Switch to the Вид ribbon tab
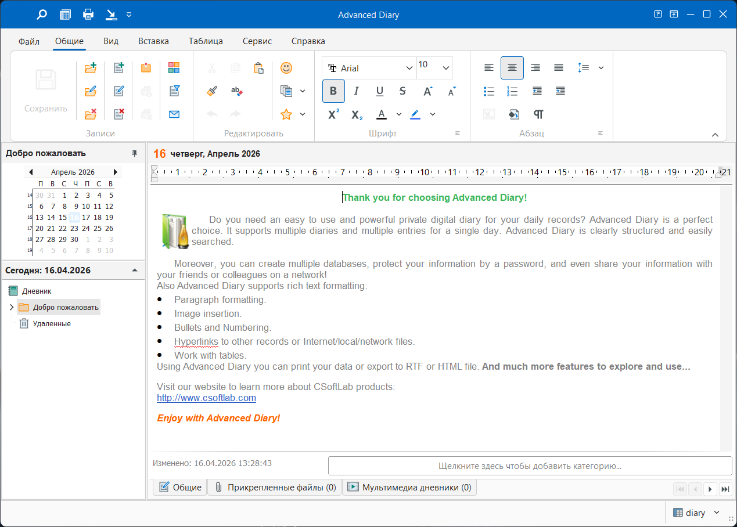 coord(111,41)
